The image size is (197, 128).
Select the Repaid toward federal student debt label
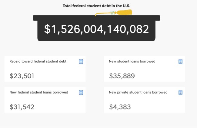[38, 61]
